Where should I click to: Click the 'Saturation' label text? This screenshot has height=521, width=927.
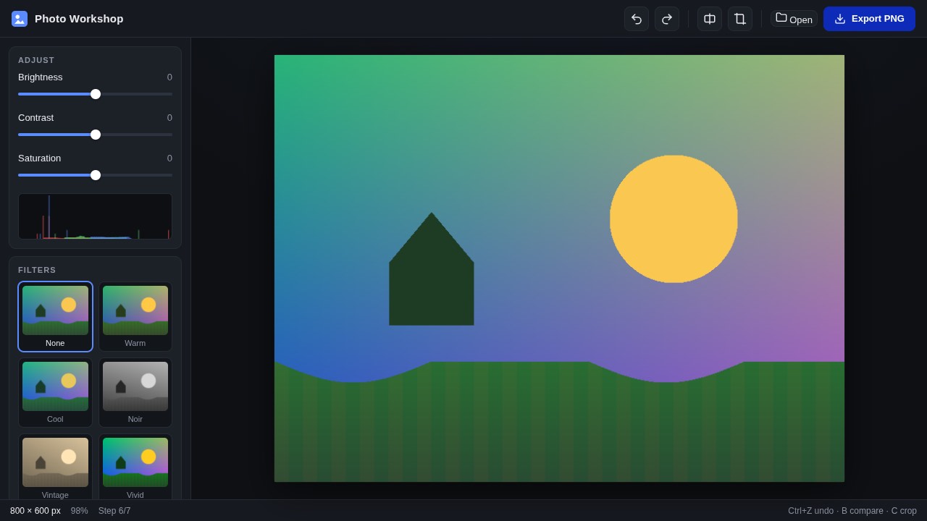click(x=40, y=158)
